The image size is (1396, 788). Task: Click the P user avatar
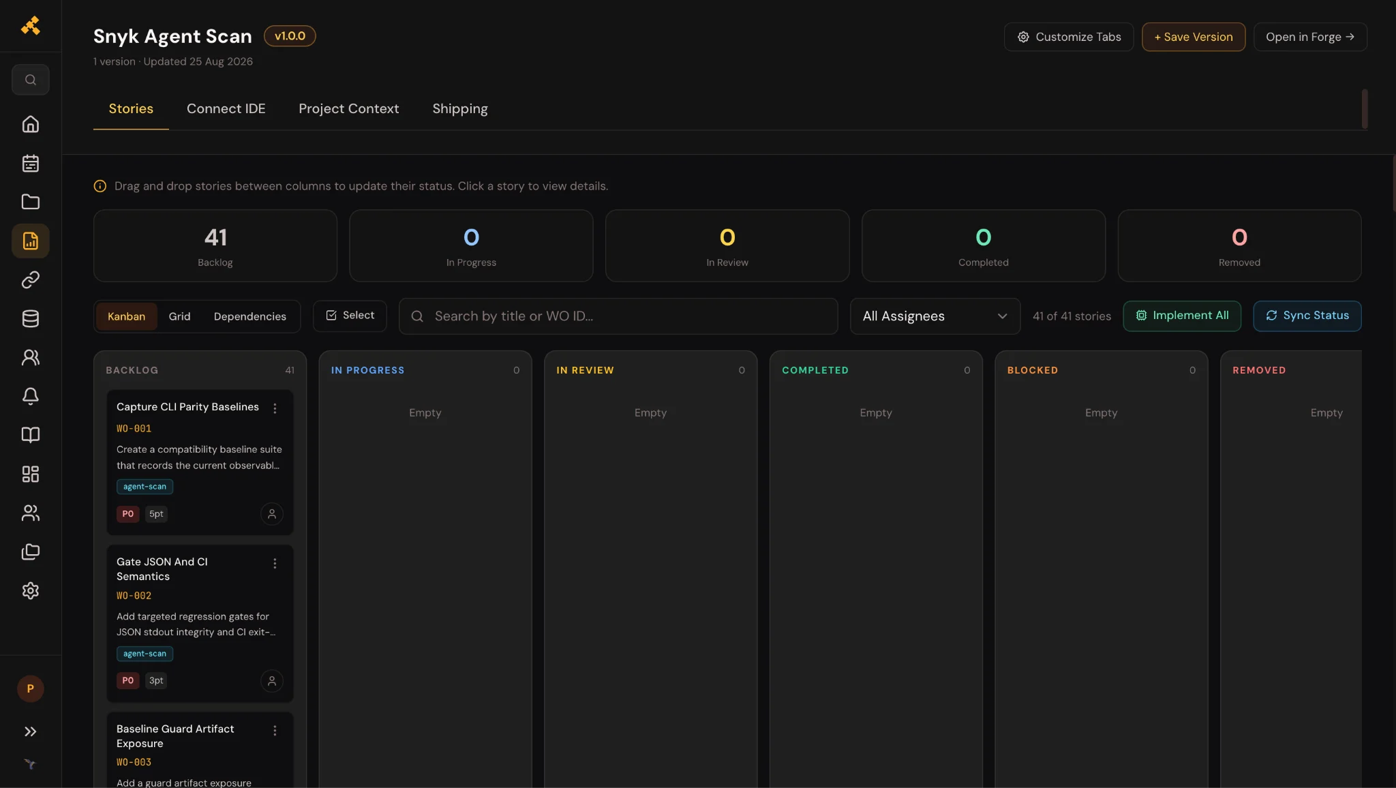31,688
